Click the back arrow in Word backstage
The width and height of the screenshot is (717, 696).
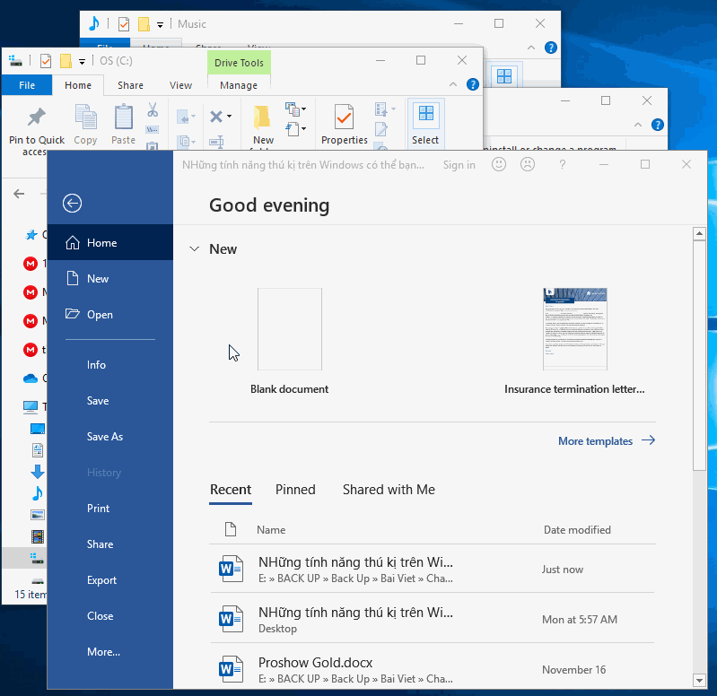pyautogui.click(x=73, y=204)
